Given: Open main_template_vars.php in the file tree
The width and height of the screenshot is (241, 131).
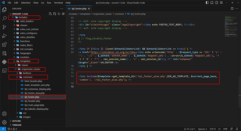Looking at the screenshot, I should [x=37, y=85].
